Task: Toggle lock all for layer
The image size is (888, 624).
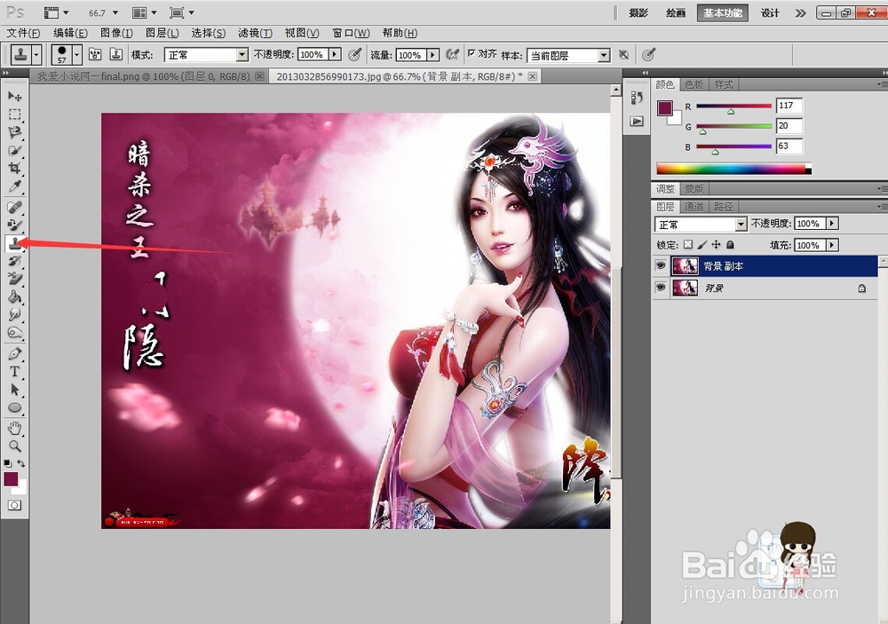Action: pos(731,245)
